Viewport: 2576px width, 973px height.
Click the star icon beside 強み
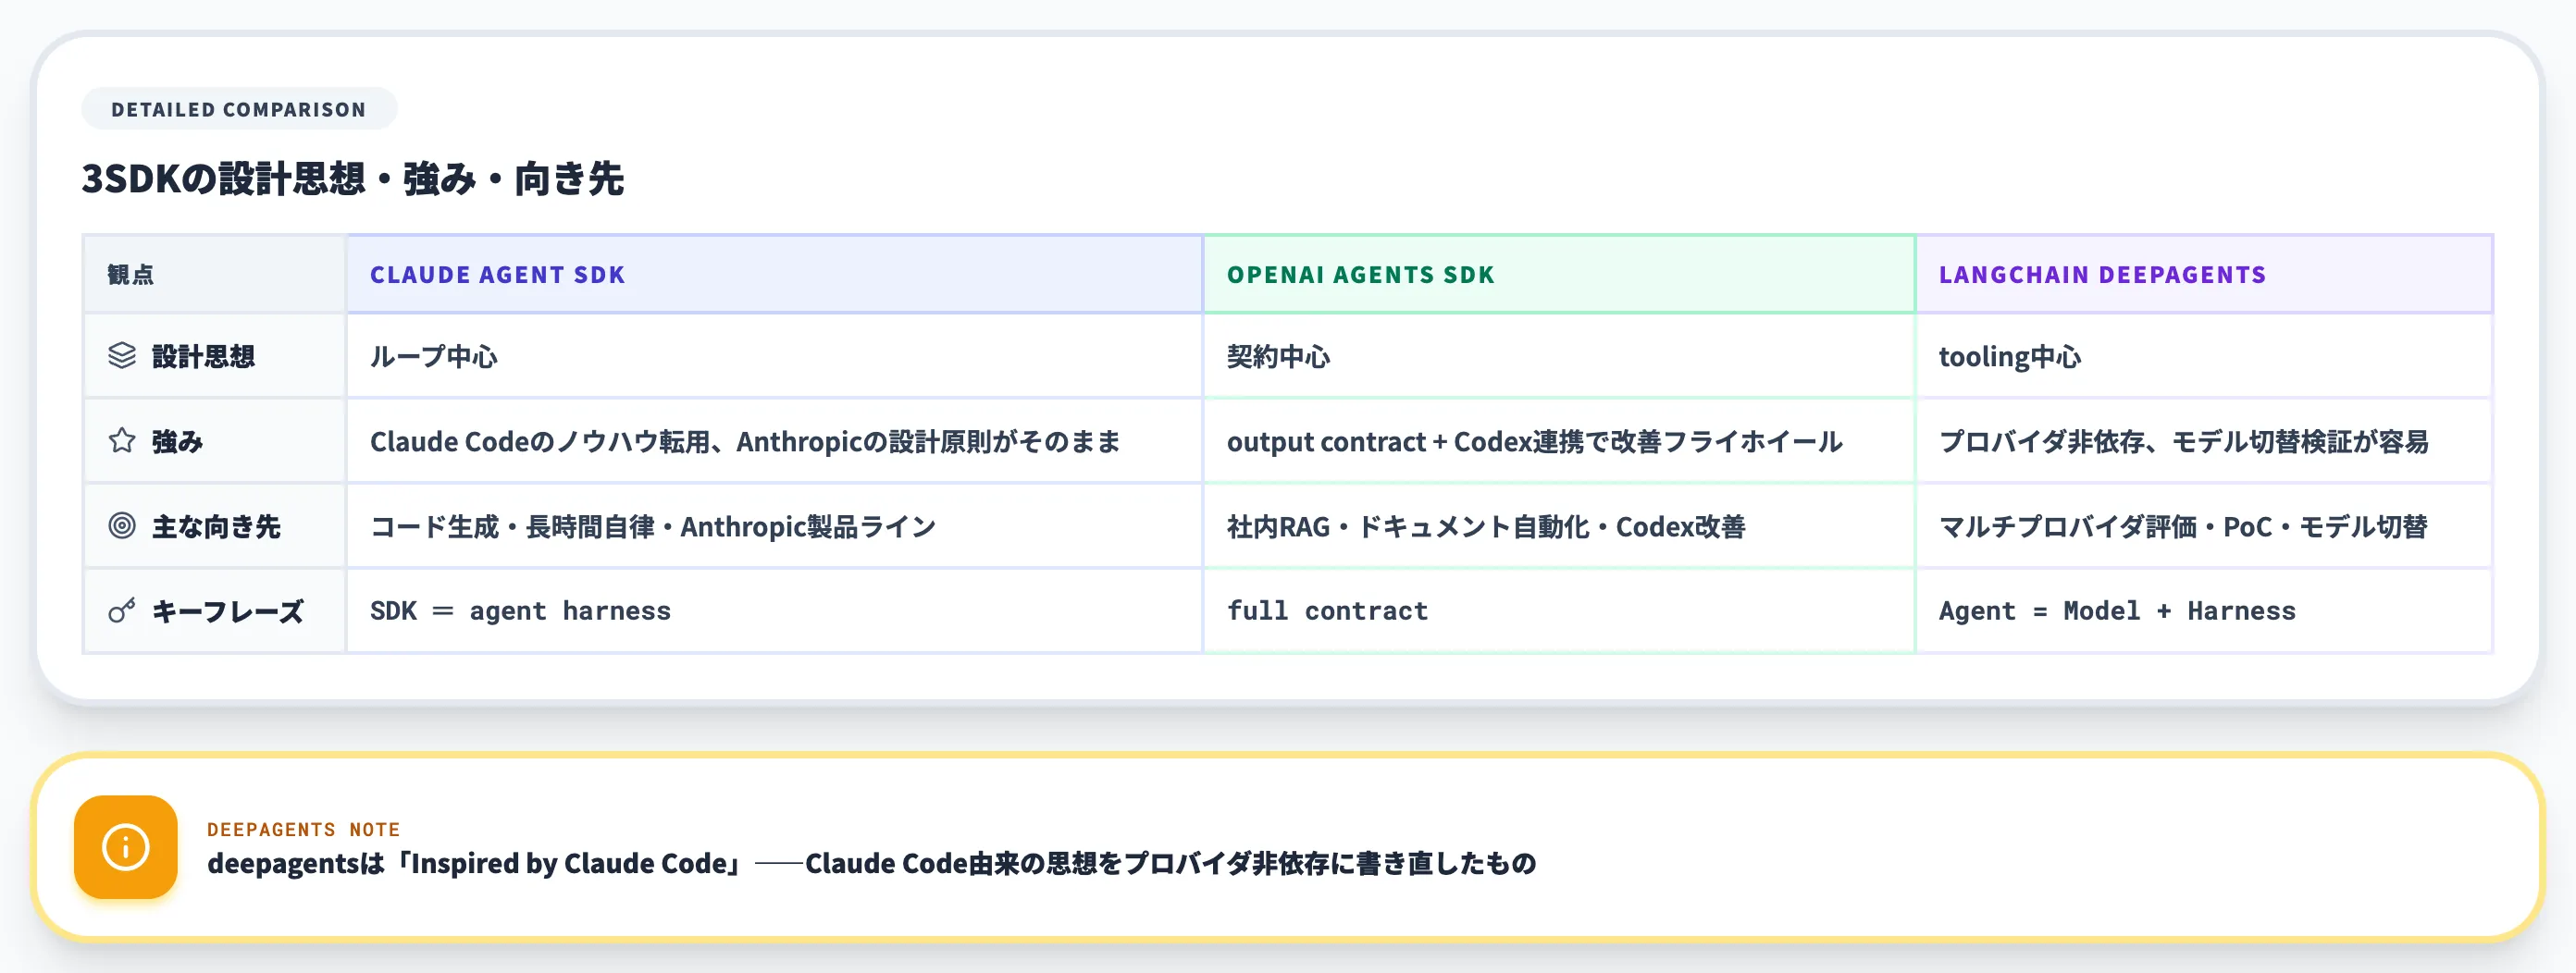point(122,441)
